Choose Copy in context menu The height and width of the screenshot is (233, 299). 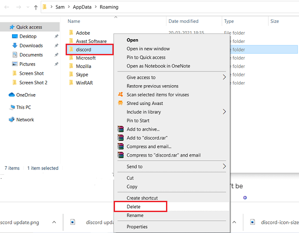pos(132,187)
